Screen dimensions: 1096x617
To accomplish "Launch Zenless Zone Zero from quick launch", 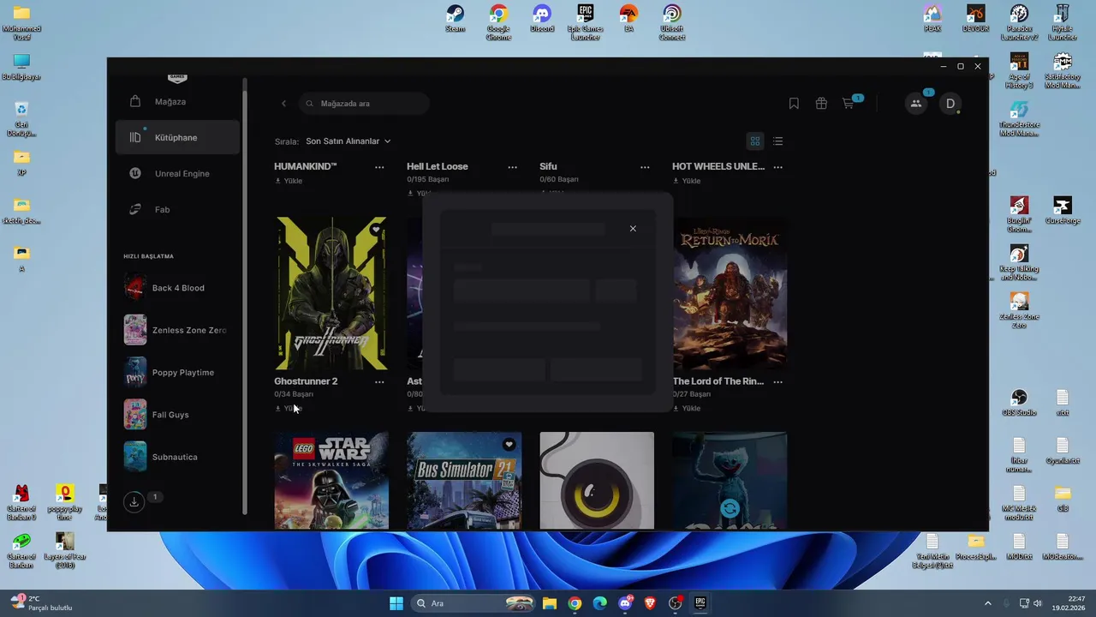I will tap(177, 330).
